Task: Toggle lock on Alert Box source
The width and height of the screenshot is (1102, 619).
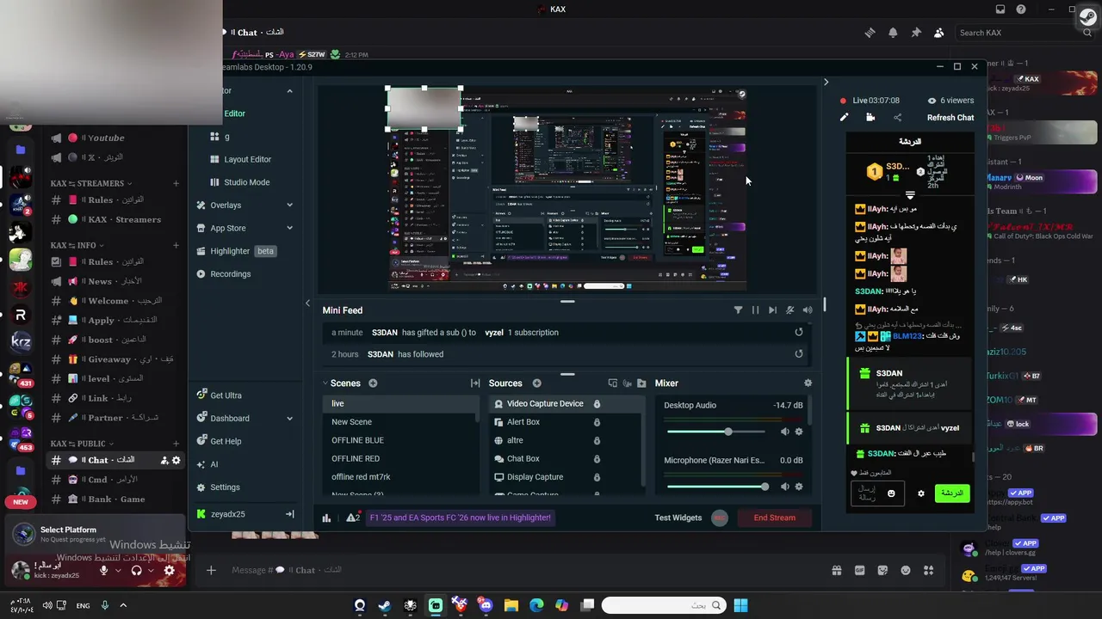Action: (x=597, y=422)
